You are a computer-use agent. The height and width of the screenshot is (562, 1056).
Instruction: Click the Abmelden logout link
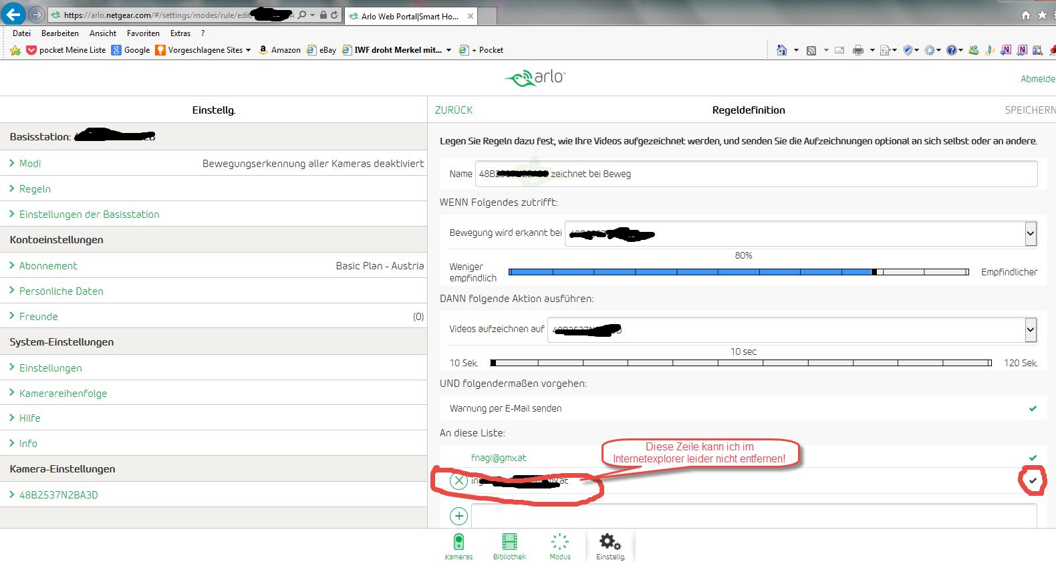(x=1038, y=79)
